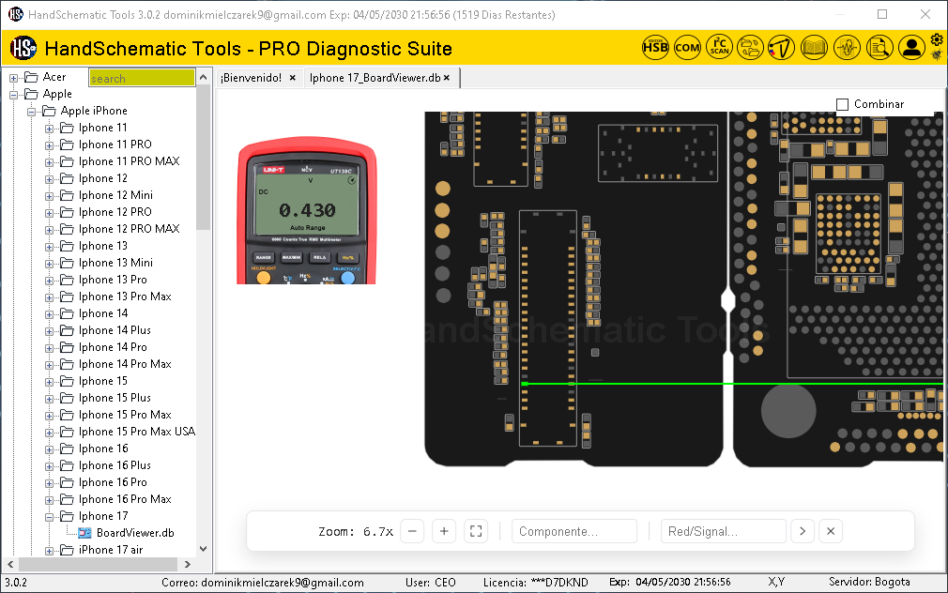
Task: Open the folder sync/file transfer tool
Action: click(x=750, y=47)
